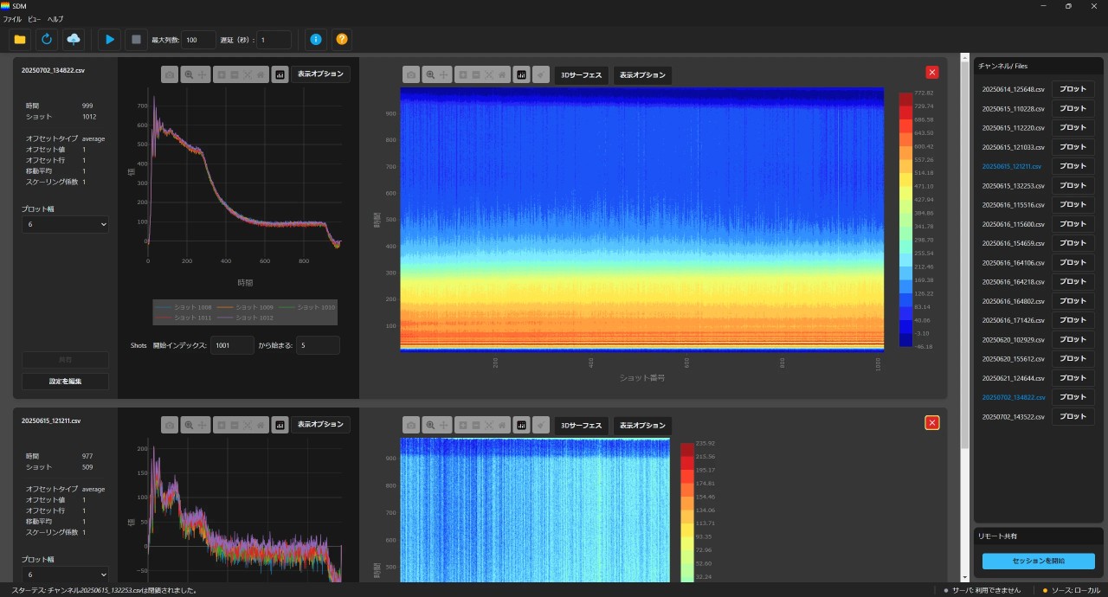Click プロット next to 20250614_125648.csv

click(1073, 88)
